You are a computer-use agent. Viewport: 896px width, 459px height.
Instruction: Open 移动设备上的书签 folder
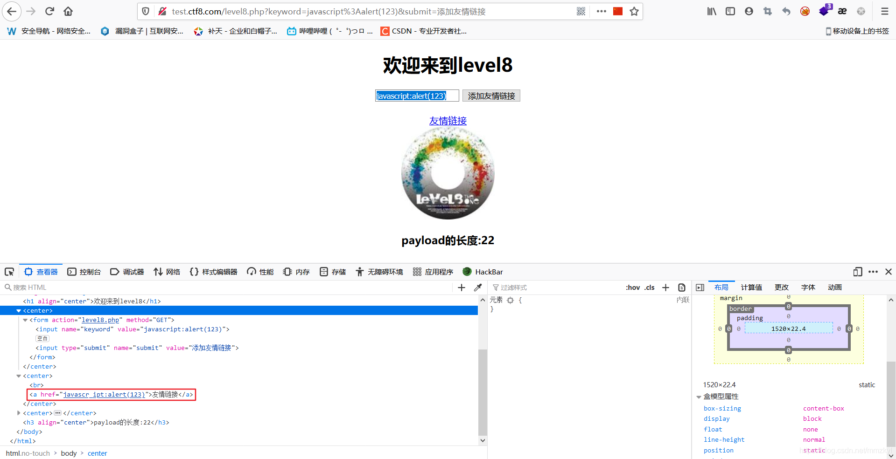(x=857, y=31)
